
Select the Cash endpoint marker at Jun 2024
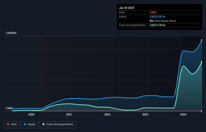pos(202,62)
